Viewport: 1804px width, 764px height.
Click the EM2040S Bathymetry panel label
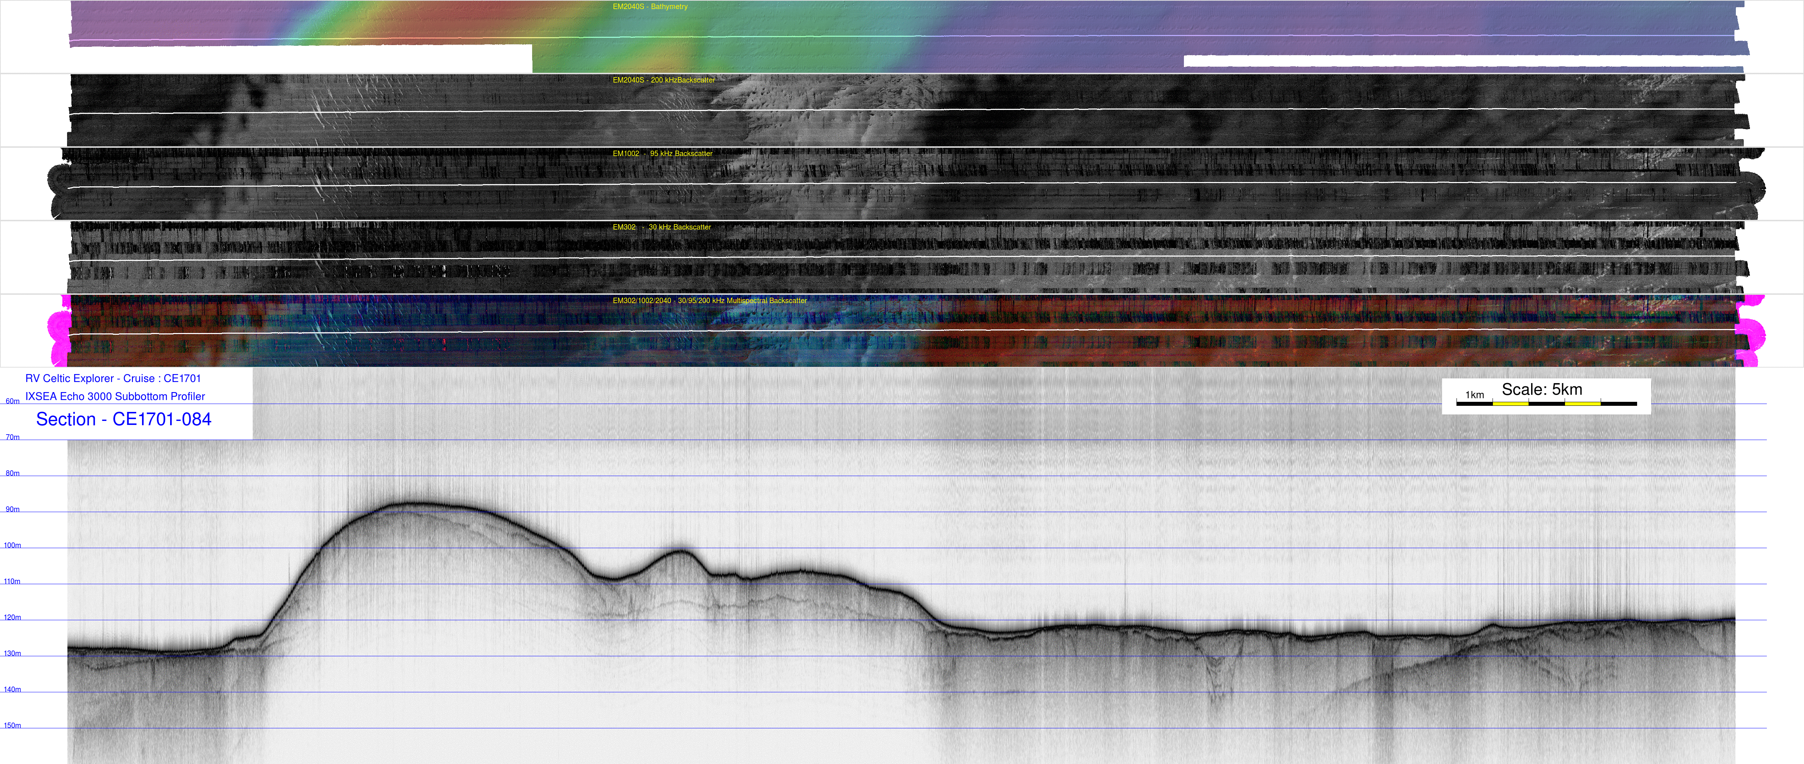[649, 7]
